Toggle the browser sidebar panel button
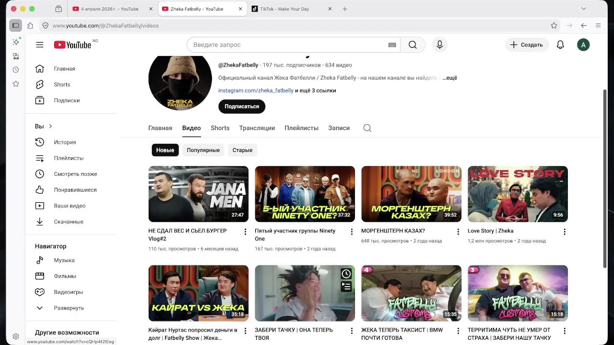 point(16,25)
